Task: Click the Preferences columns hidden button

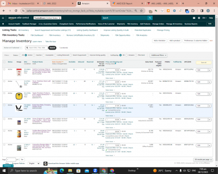Action: (196, 40)
